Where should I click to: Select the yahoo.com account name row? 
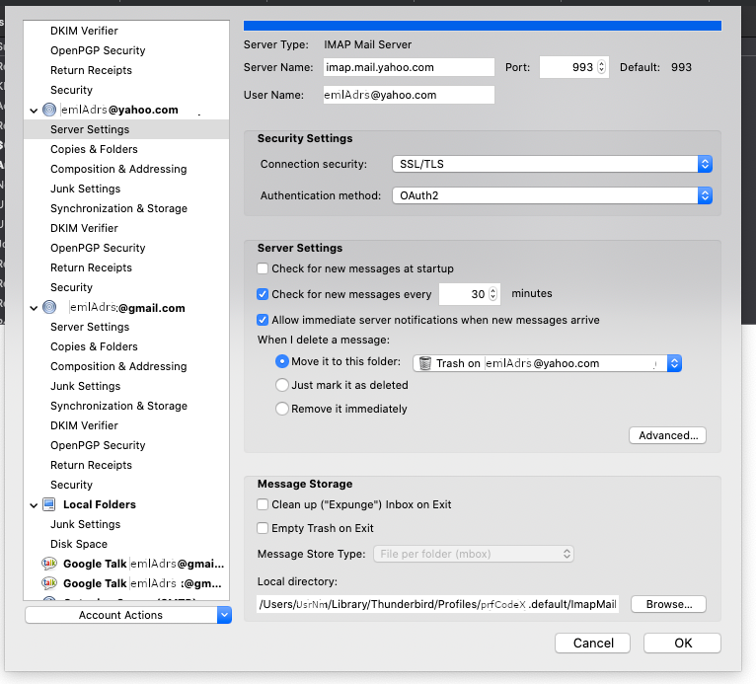[x=126, y=110]
